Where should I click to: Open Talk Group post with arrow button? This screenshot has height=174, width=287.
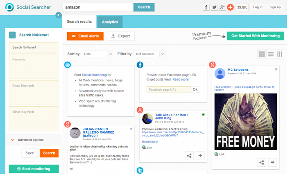pos(200,156)
